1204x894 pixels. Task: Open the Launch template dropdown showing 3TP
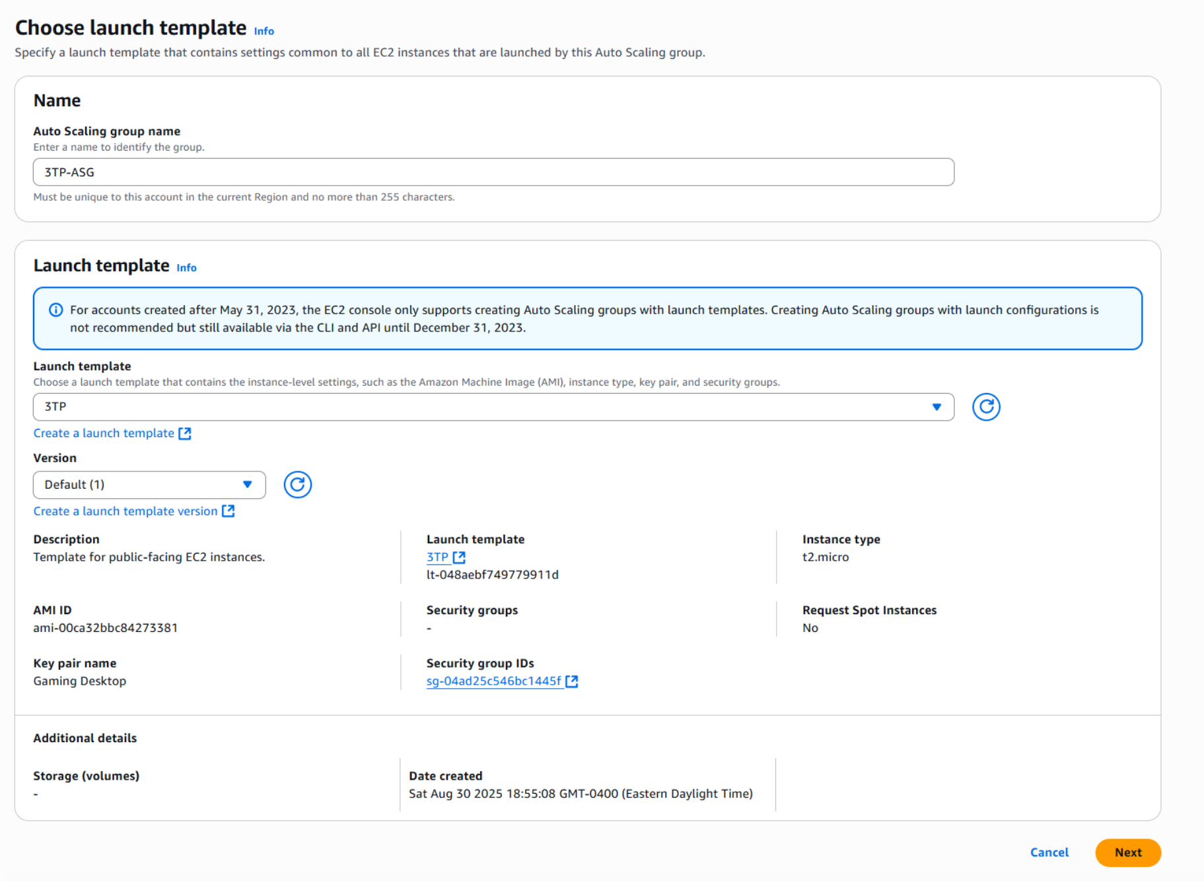click(493, 407)
